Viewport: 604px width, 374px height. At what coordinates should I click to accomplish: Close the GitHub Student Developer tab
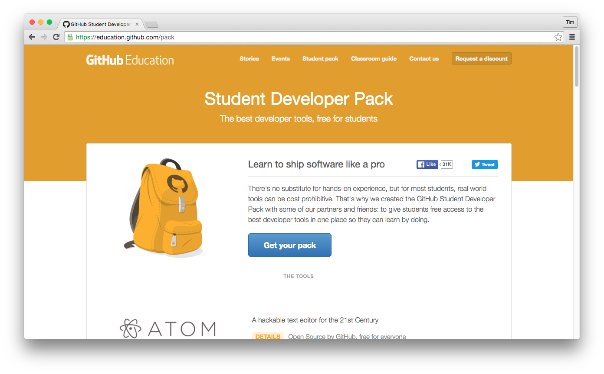[137, 24]
